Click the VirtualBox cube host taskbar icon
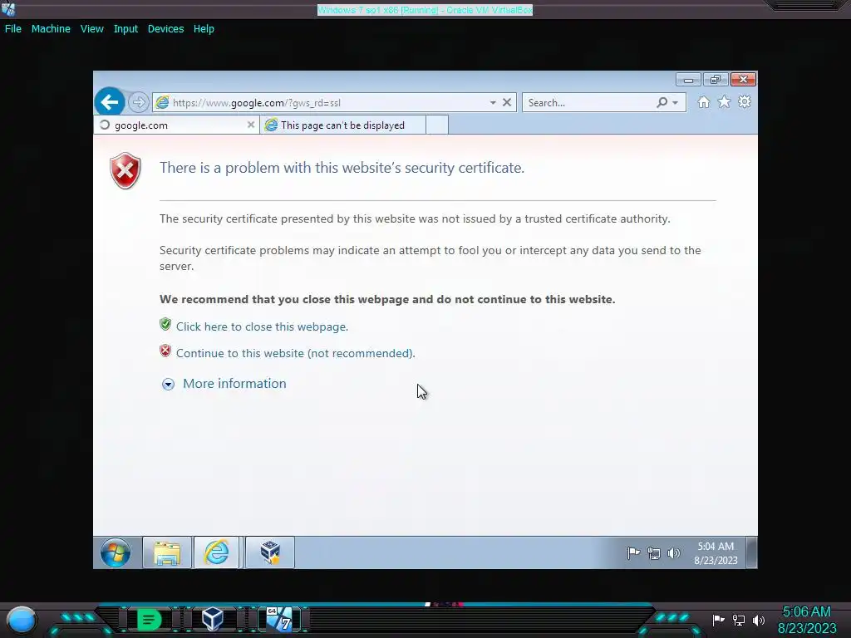This screenshot has height=638, width=851. [x=212, y=619]
